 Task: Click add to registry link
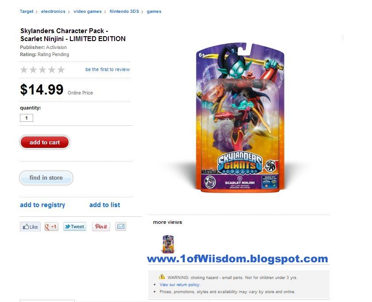(x=42, y=205)
